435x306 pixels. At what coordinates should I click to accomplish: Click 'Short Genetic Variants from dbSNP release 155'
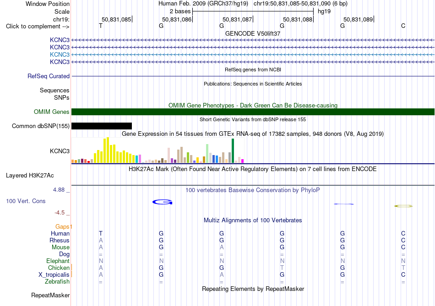point(253,119)
